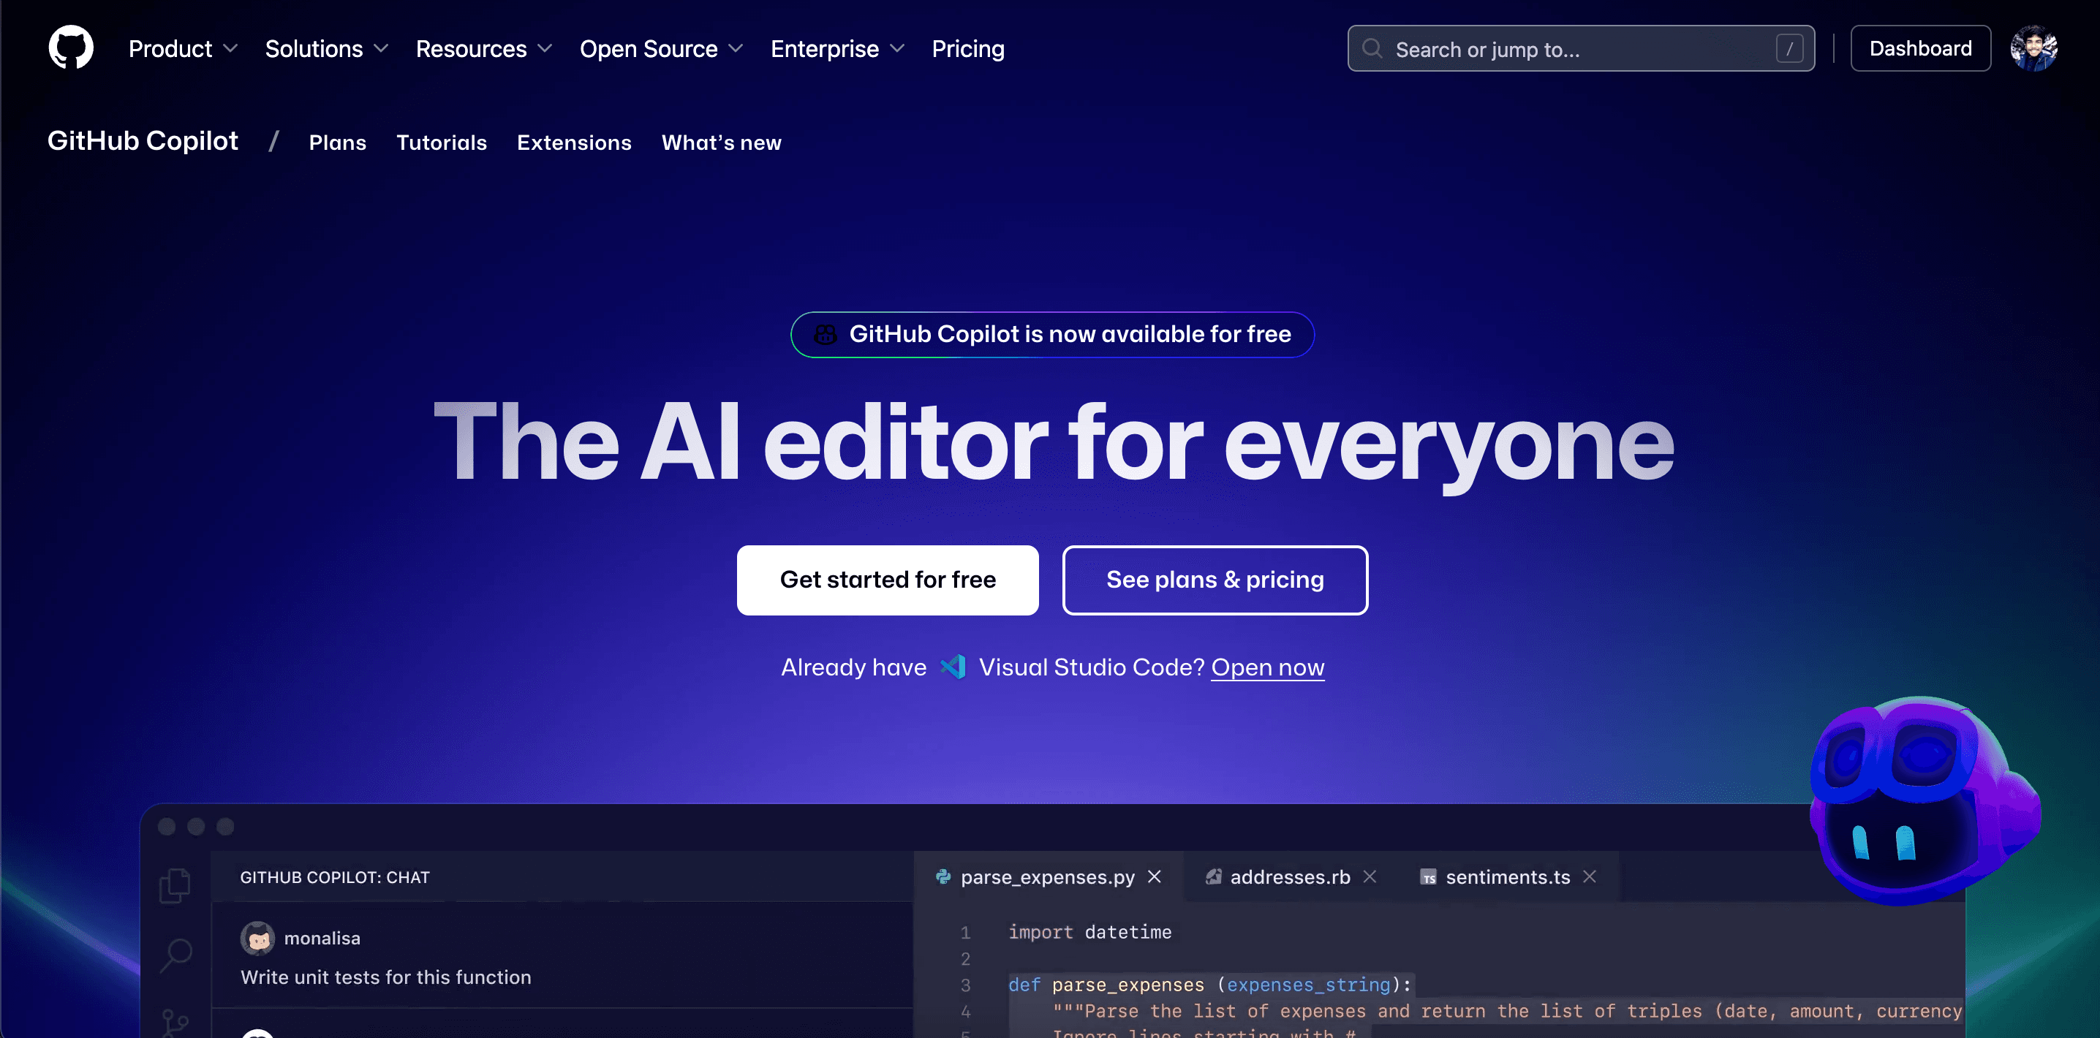Follow the Open now link

pos(1268,667)
